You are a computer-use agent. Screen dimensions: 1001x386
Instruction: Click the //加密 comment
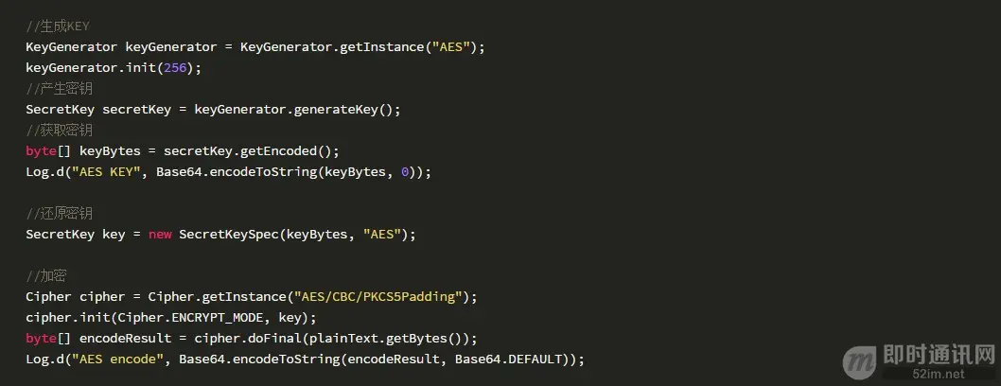coord(46,276)
